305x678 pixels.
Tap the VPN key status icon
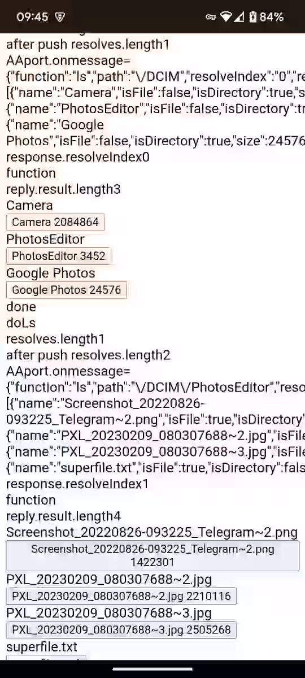coord(211,17)
